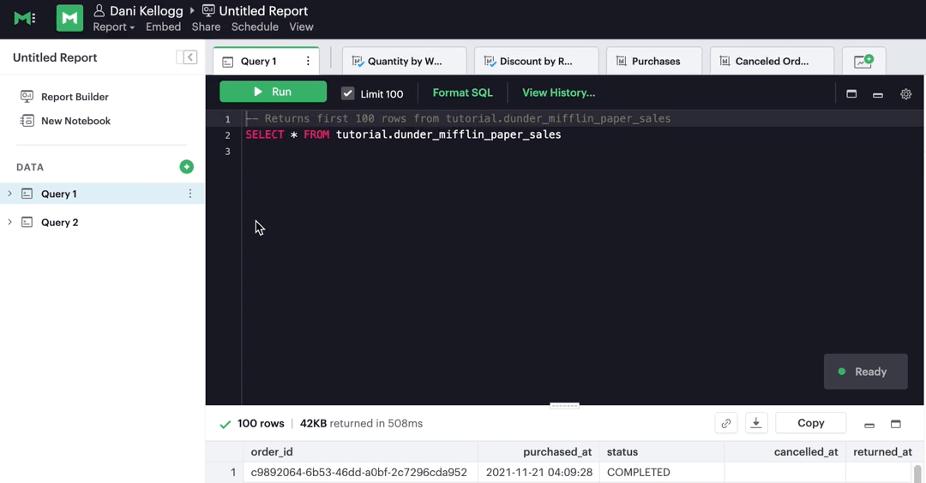Image resolution: width=926 pixels, height=483 pixels.
Task: Open the Report dropdown menu
Action: (x=113, y=27)
